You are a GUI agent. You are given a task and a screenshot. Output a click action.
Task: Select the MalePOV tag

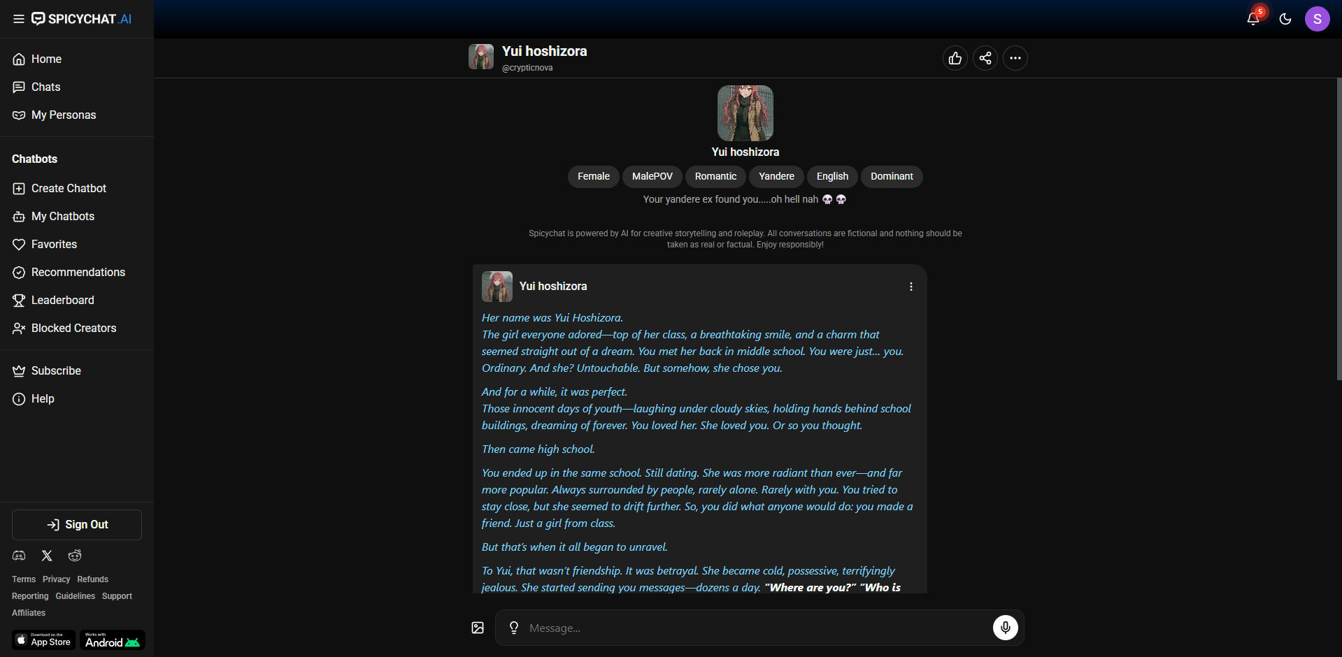click(x=652, y=177)
